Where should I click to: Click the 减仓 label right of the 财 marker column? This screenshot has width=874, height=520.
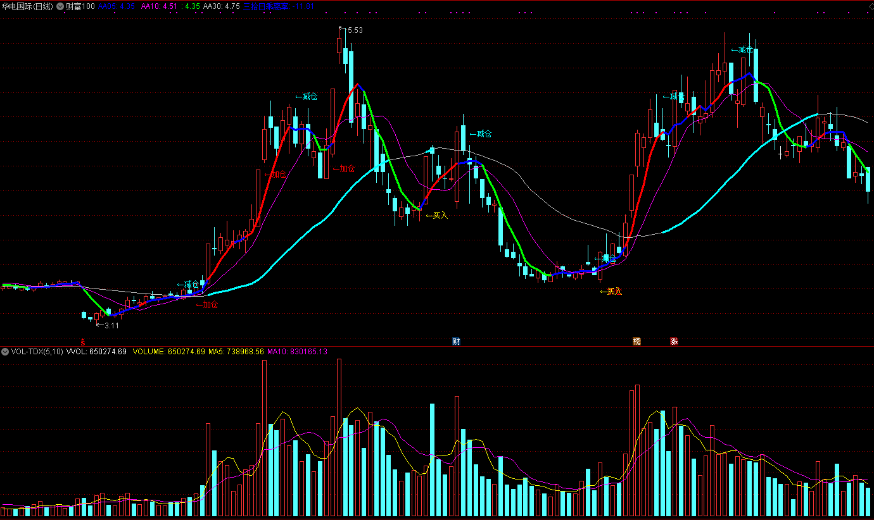[480, 133]
